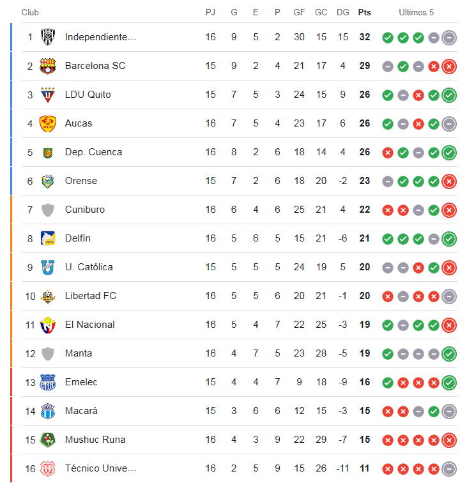
Task: Click the Emelec blue crest icon
Action: coord(48,382)
